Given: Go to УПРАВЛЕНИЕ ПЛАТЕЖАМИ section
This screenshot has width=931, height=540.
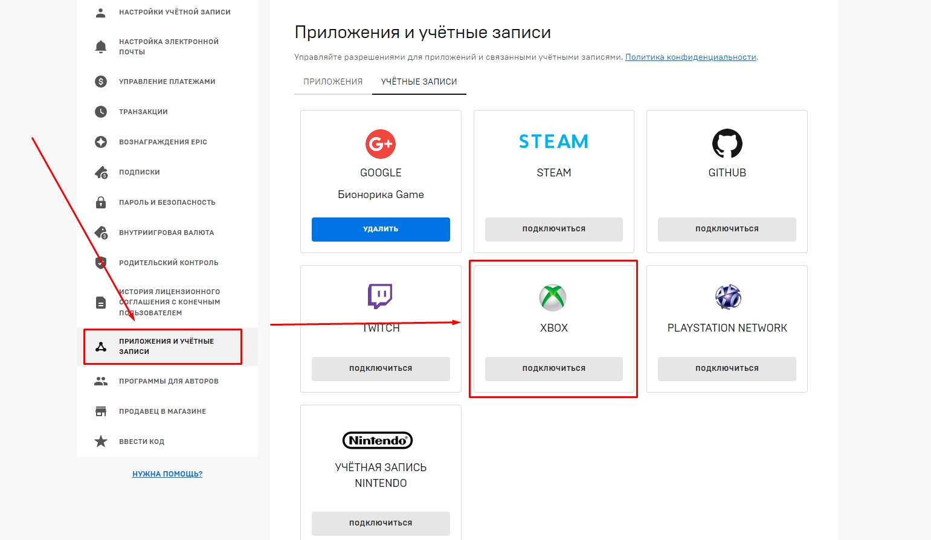Looking at the screenshot, I should pyautogui.click(x=167, y=82).
